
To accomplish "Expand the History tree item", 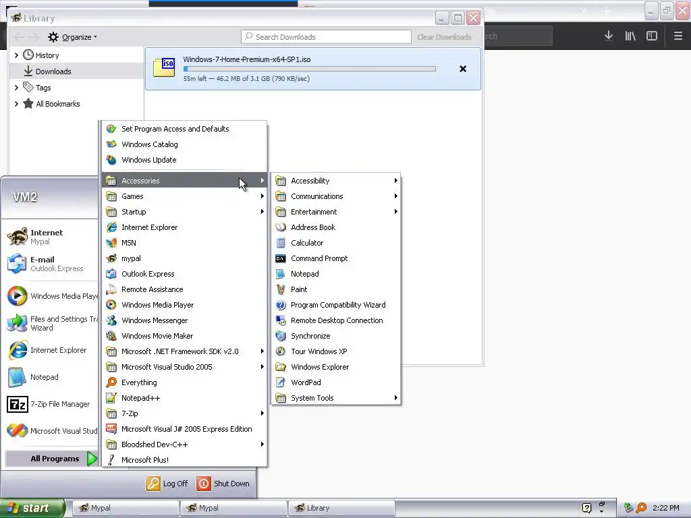I will click(16, 55).
